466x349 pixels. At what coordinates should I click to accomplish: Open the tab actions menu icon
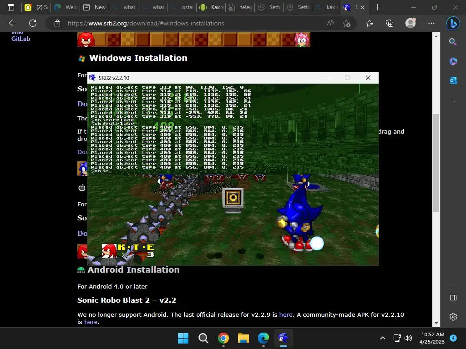(11, 7)
